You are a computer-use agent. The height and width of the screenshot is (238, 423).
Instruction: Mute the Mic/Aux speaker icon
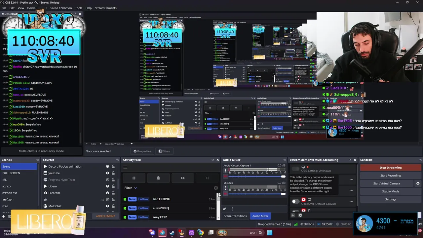pos(226,194)
